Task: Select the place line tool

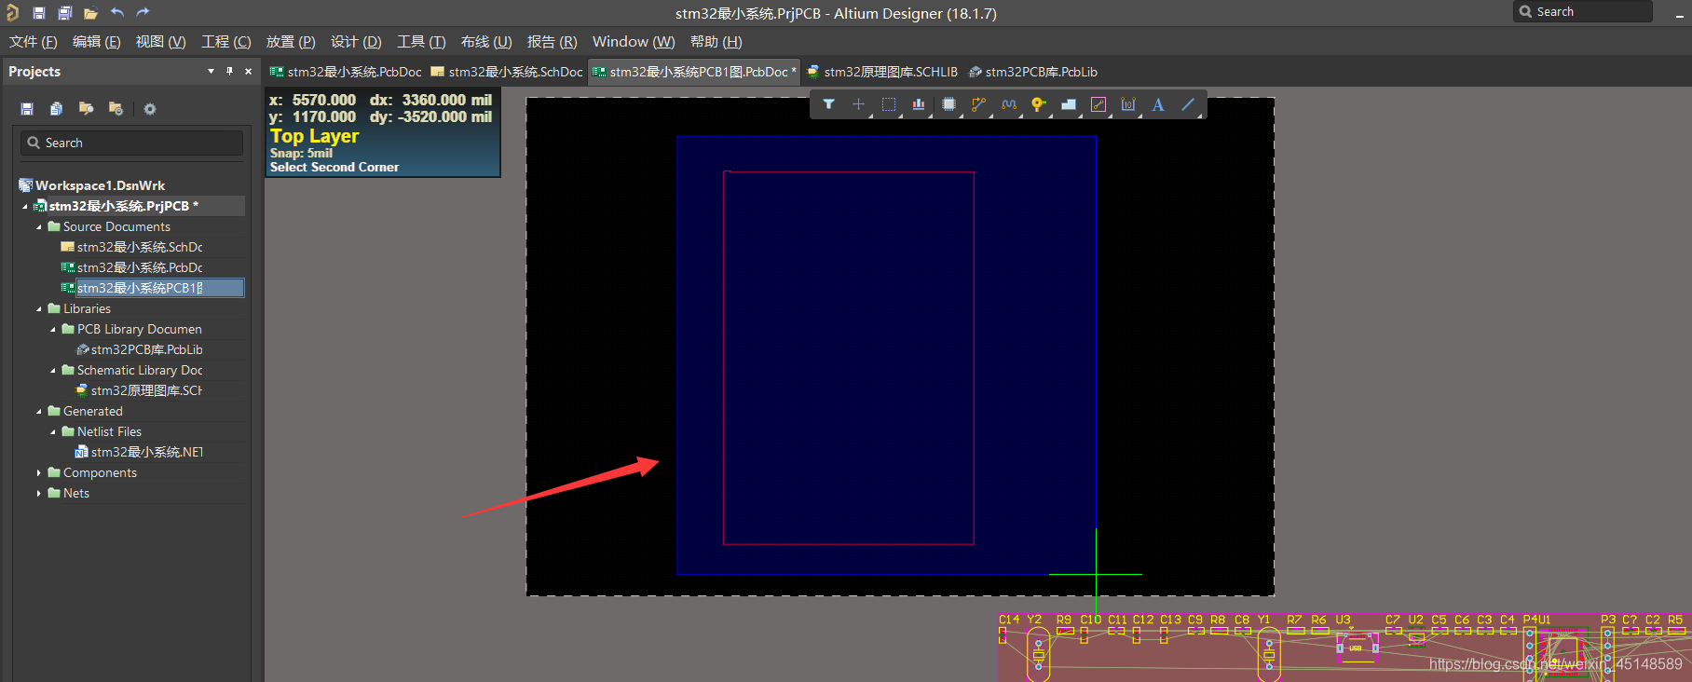Action: click(x=1188, y=104)
